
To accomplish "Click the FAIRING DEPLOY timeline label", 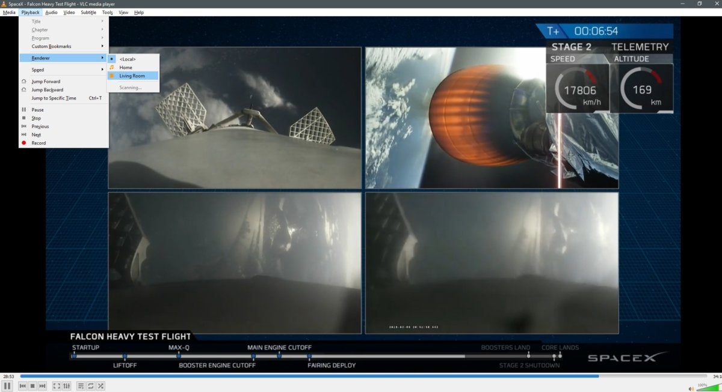I will [332, 365].
